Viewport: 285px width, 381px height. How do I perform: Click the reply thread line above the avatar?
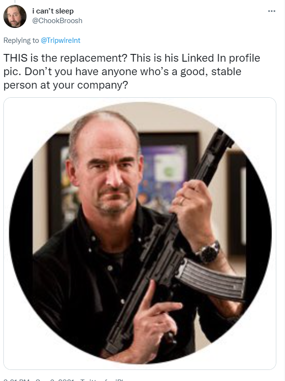pyautogui.click(x=15, y=1)
